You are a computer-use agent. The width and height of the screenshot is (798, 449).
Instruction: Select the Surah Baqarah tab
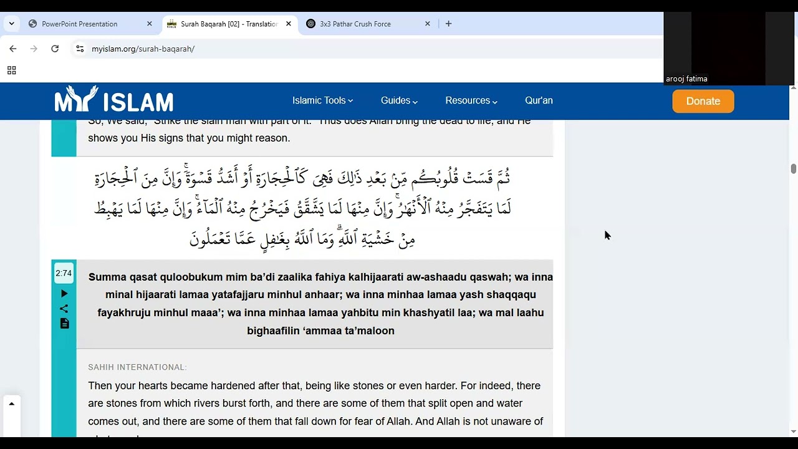(229, 24)
